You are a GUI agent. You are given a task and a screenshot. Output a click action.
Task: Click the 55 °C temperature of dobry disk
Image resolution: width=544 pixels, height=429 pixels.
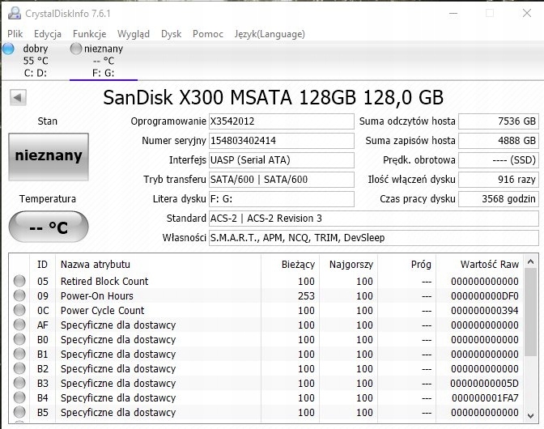pyautogui.click(x=36, y=61)
